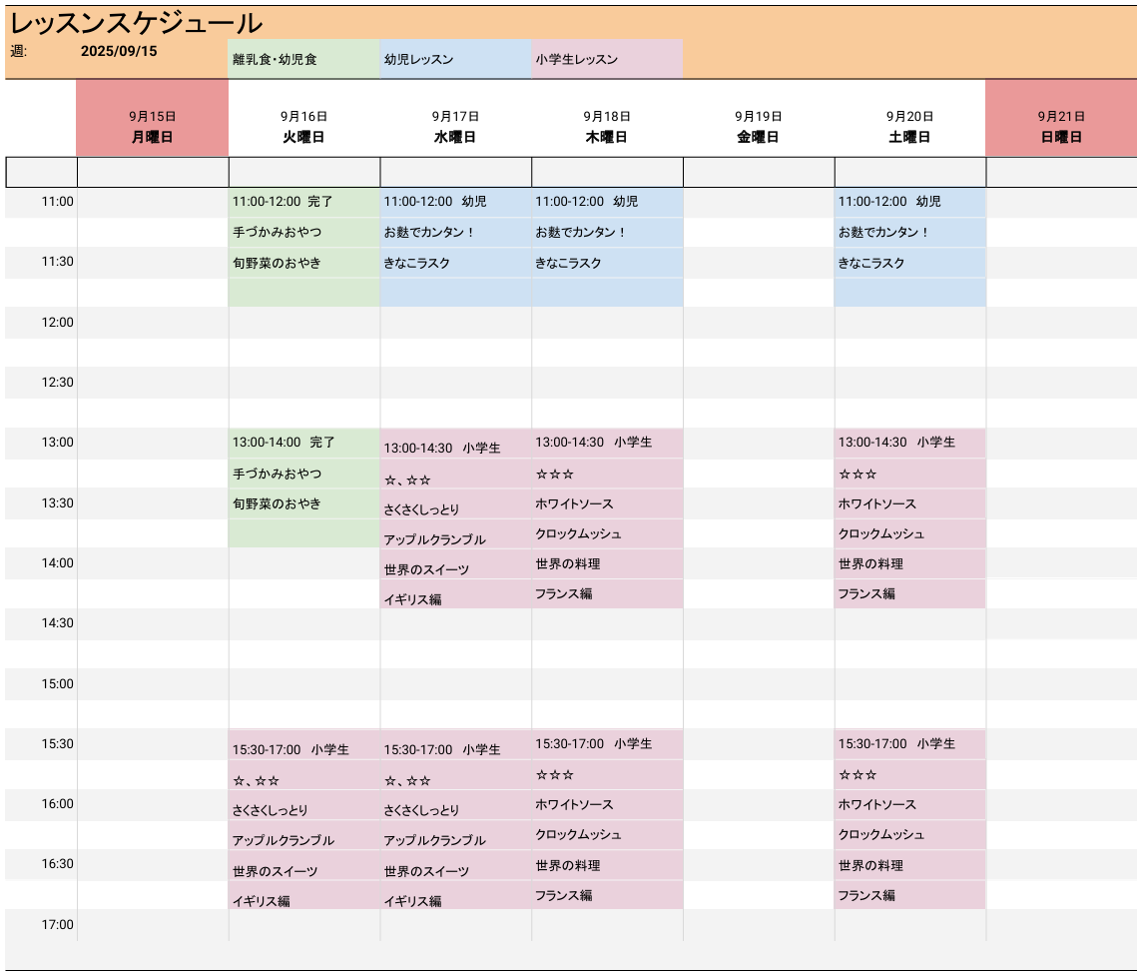Select Wednesday's 15:30-17:00 小学生 cell
This screenshot has width=1137, height=971.
(x=455, y=744)
